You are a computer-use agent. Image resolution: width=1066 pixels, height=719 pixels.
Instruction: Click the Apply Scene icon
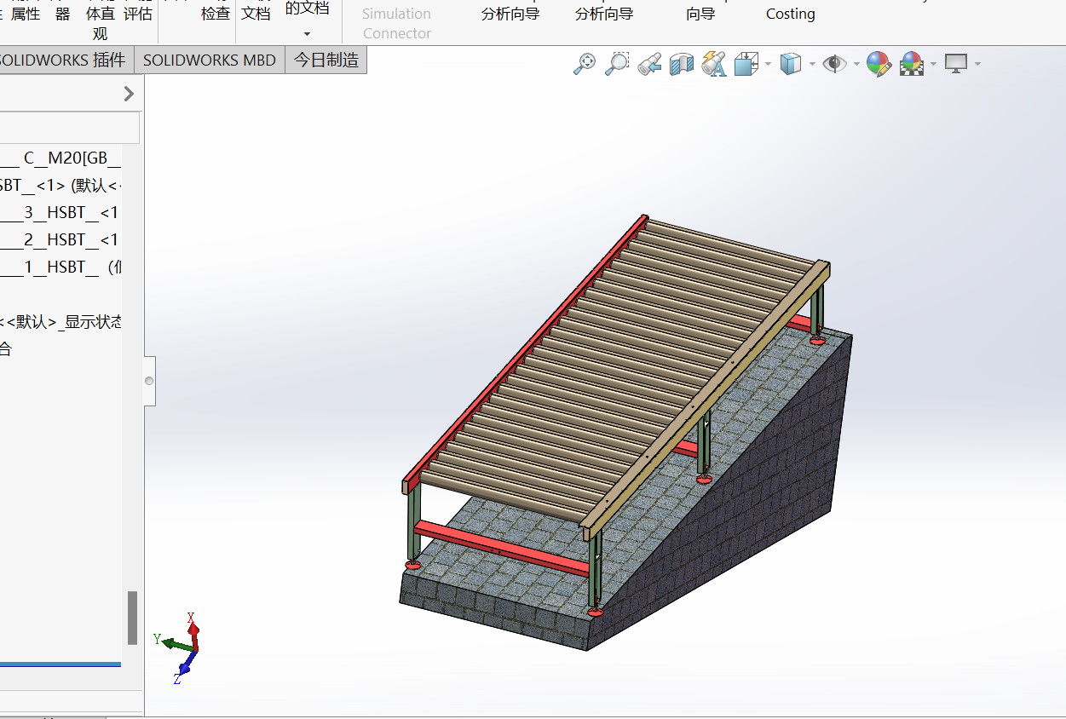click(912, 64)
